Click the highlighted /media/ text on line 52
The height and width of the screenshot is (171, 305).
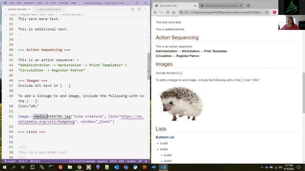[x=40, y=116]
